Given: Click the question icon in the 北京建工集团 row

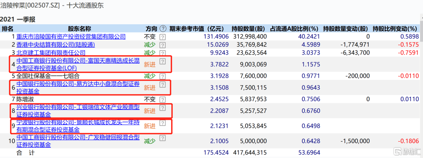Looking at the screenshot, I should [x=163, y=53].
